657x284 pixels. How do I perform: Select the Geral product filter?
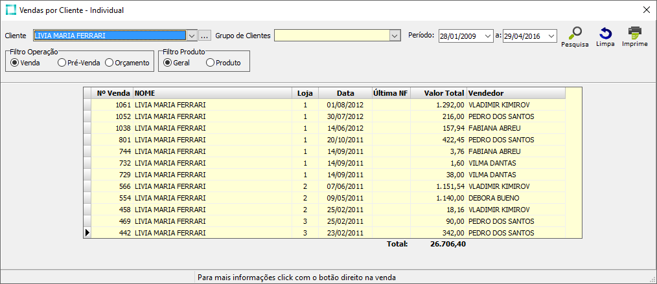(168, 63)
